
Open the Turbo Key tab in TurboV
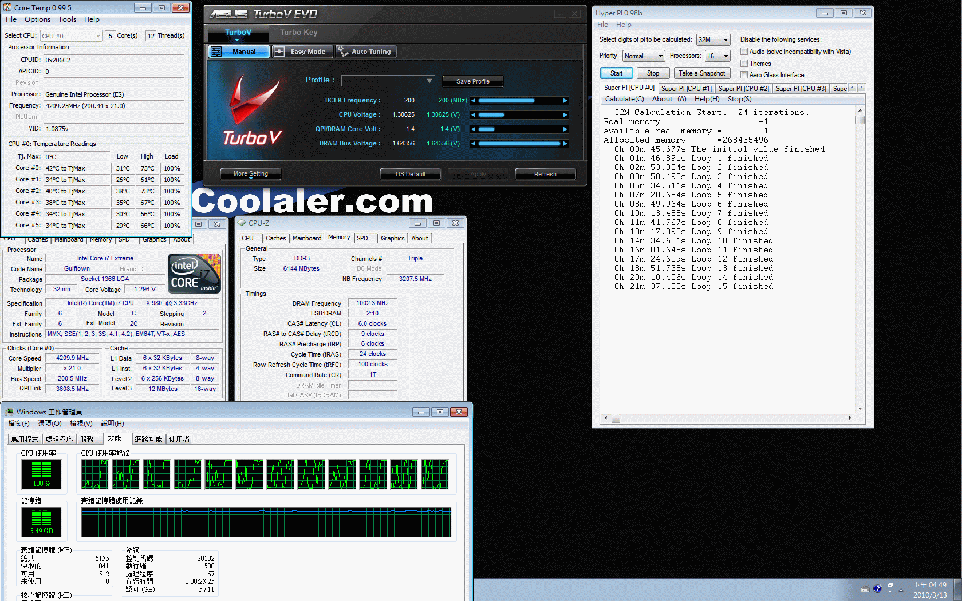click(x=298, y=33)
